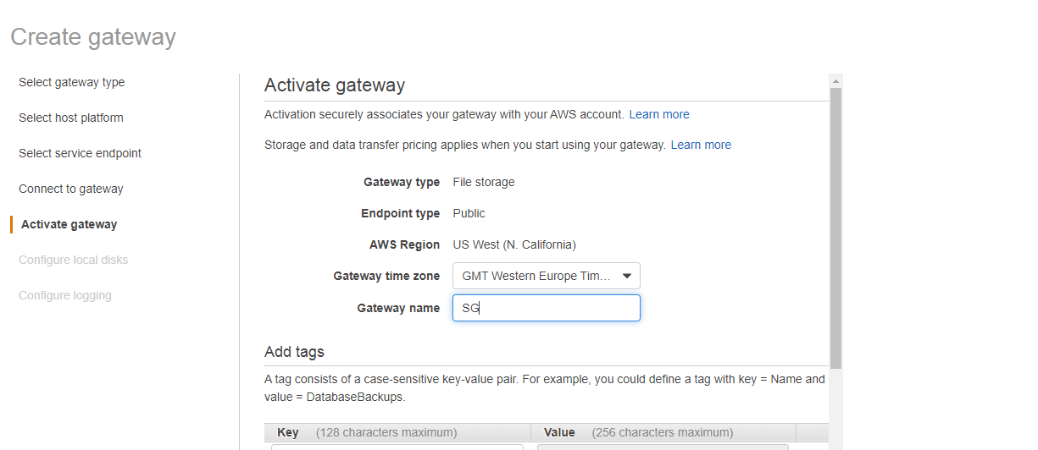Click the Value column header
This screenshot has width=1038, height=450.
[559, 432]
